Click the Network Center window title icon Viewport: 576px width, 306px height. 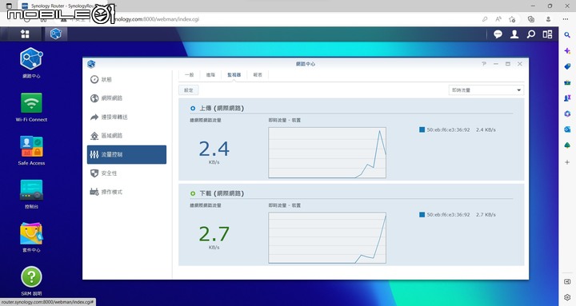[91, 64]
